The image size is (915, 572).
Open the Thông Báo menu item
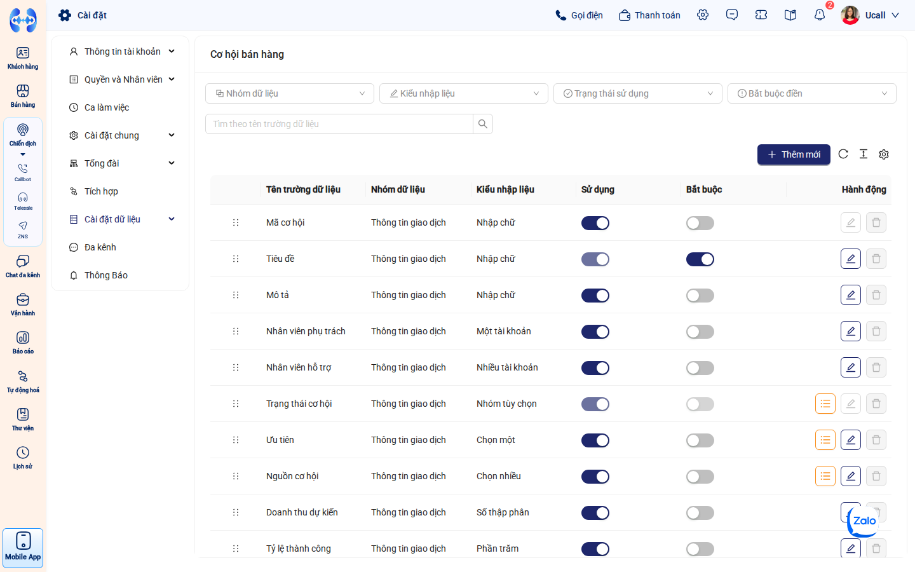[x=121, y=275]
